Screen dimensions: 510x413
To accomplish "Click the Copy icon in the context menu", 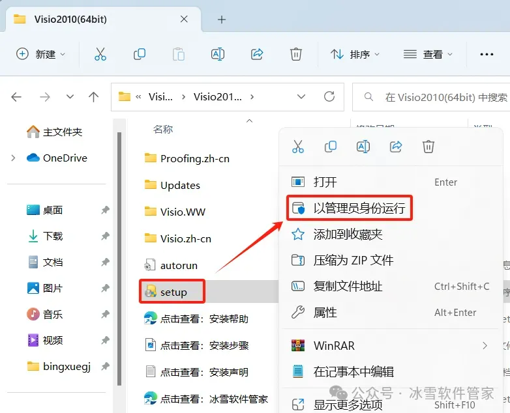I will 331,147.
